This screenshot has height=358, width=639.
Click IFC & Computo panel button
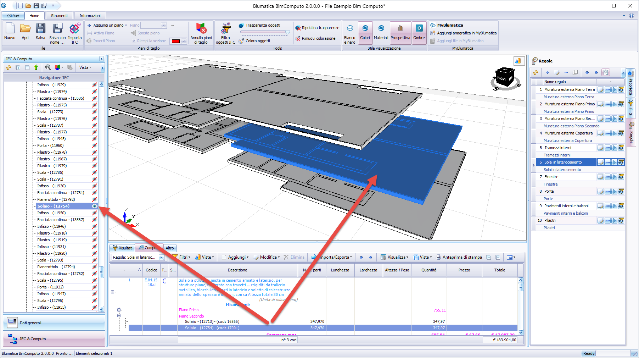click(54, 339)
